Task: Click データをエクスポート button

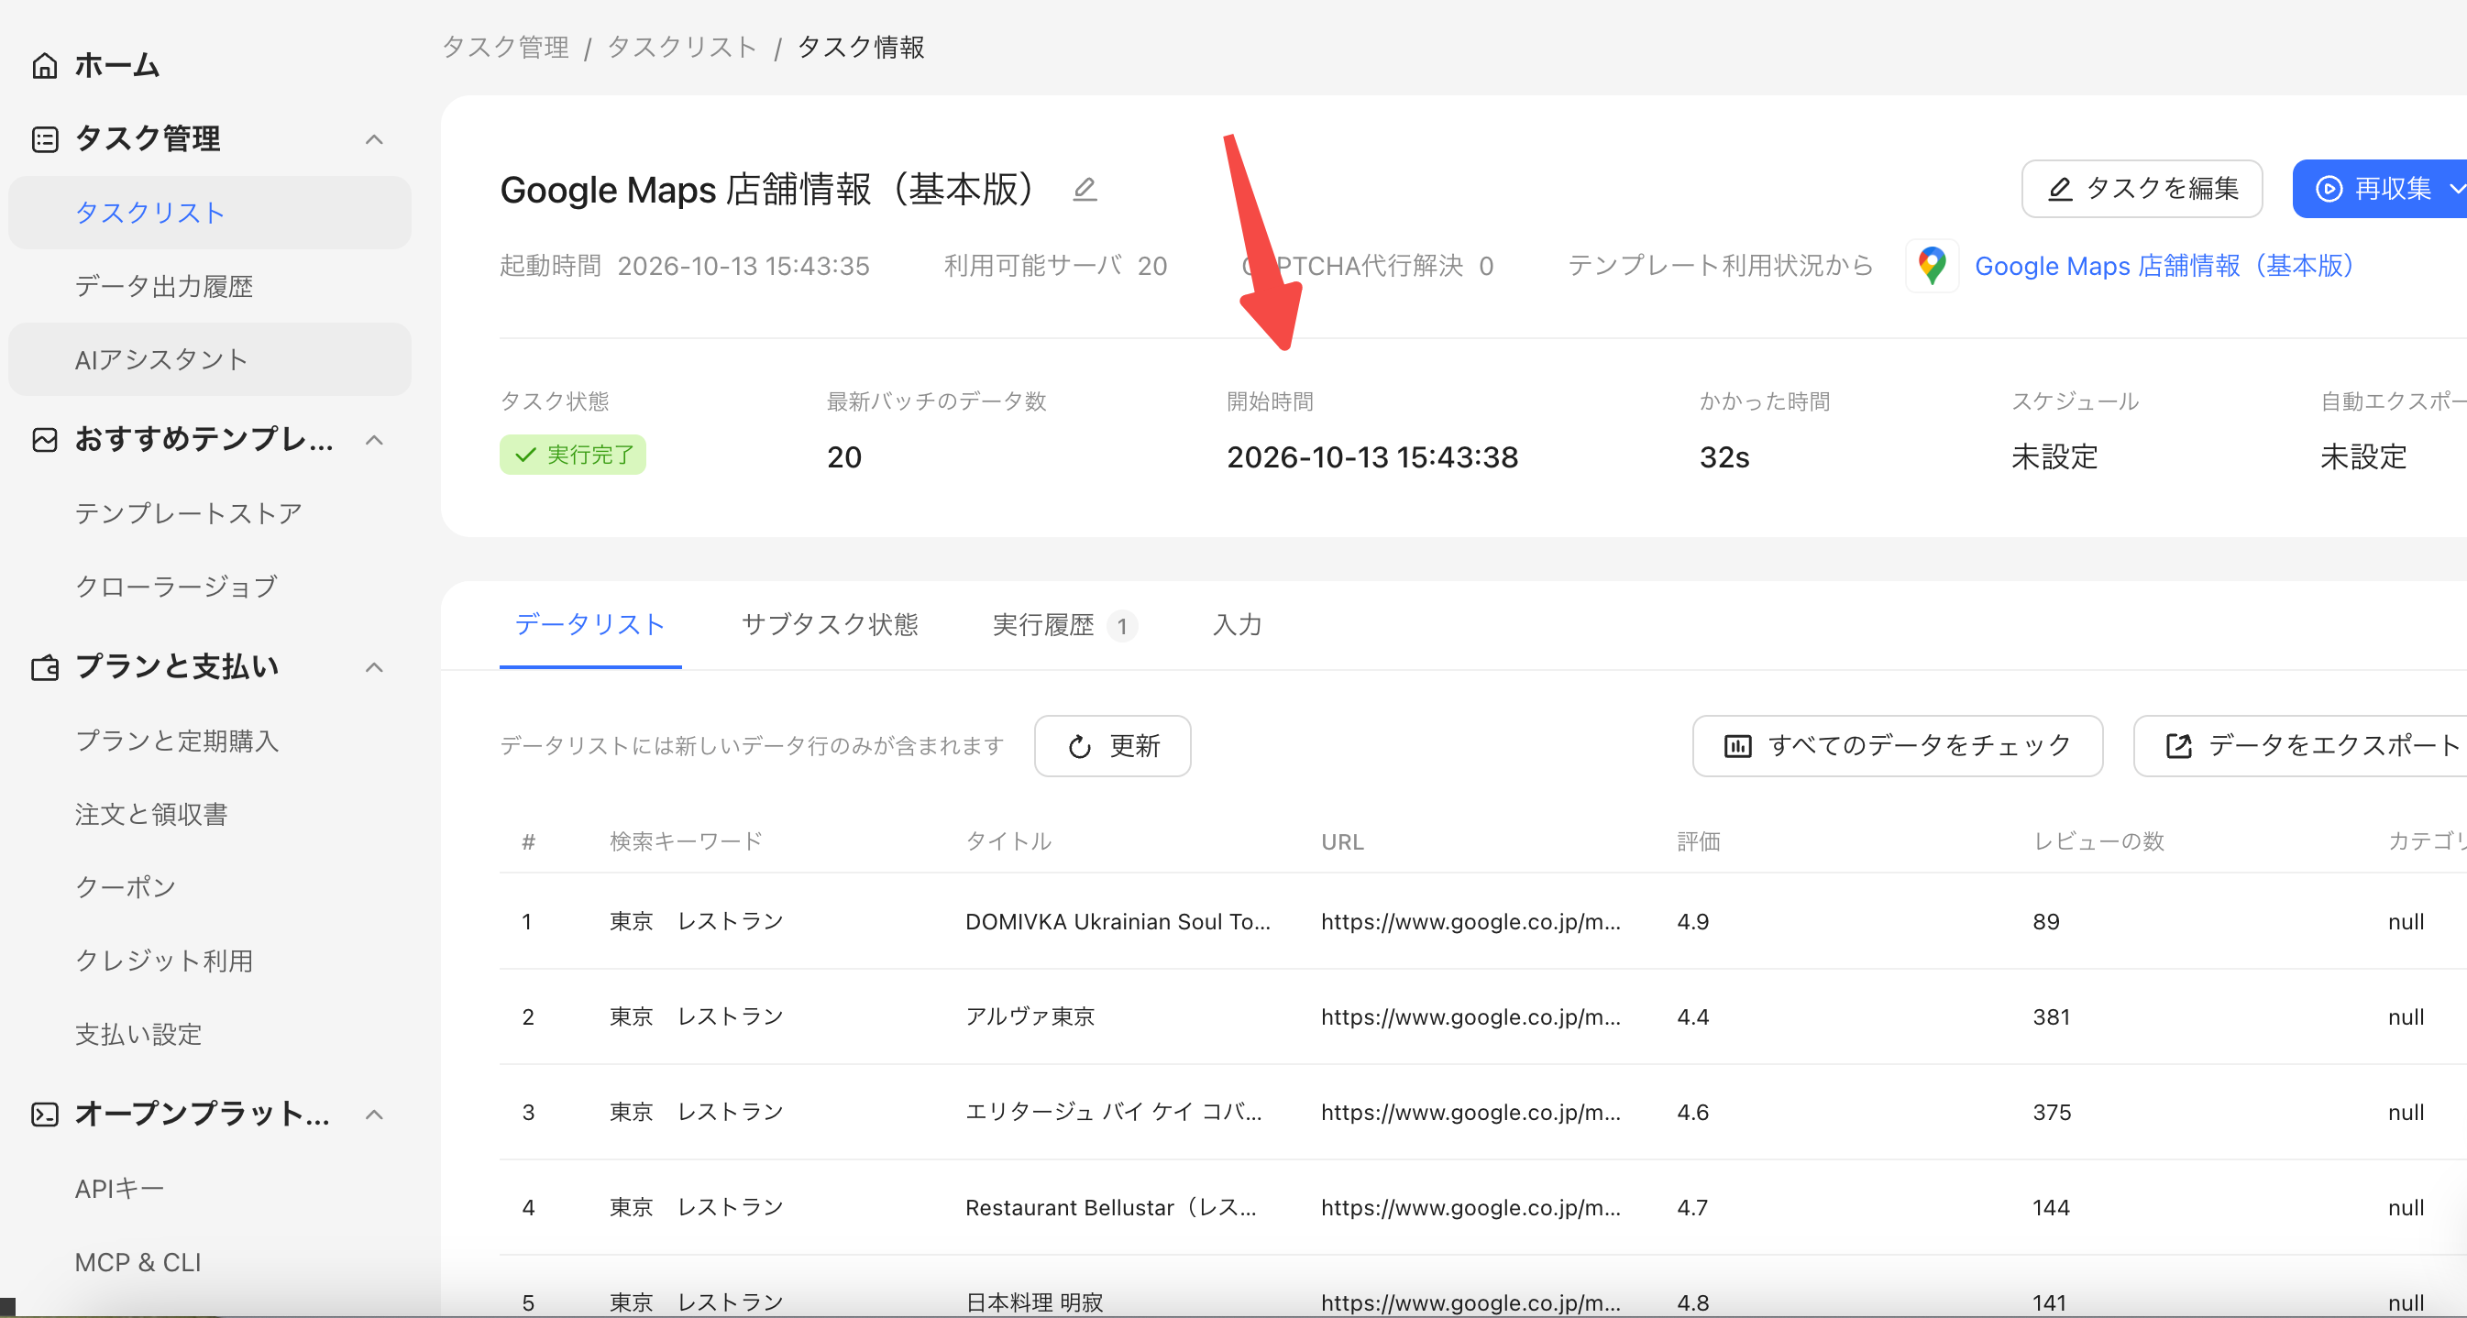Action: (x=2300, y=746)
